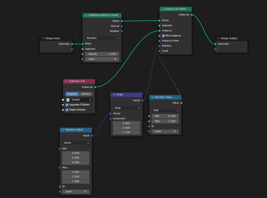267x198 pixels.
Task: Open the Random distribution method dropdown
Action: 102,38
